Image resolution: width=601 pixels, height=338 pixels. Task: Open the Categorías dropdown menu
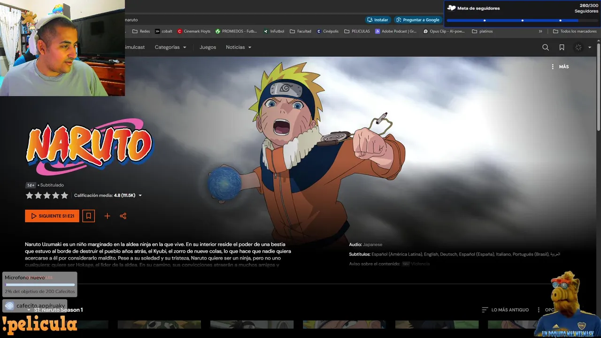(x=170, y=47)
